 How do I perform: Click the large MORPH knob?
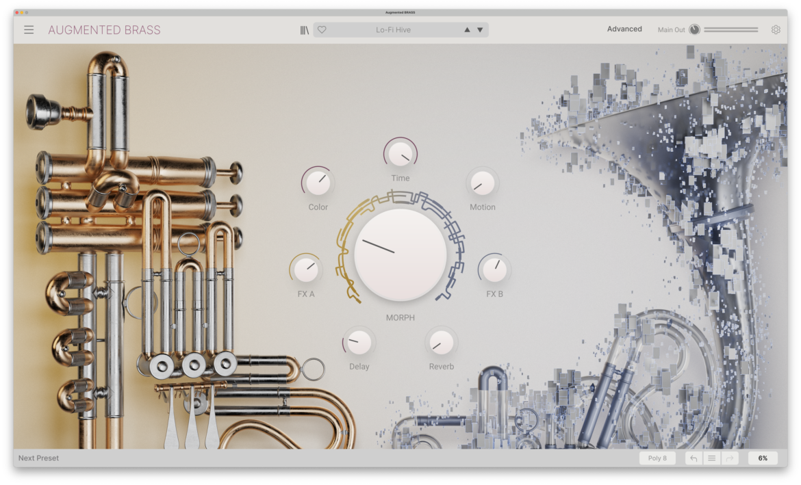point(400,254)
